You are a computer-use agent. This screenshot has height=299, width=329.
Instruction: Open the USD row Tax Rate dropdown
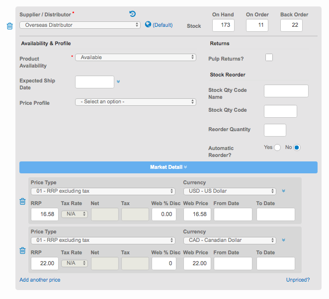click(75, 214)
